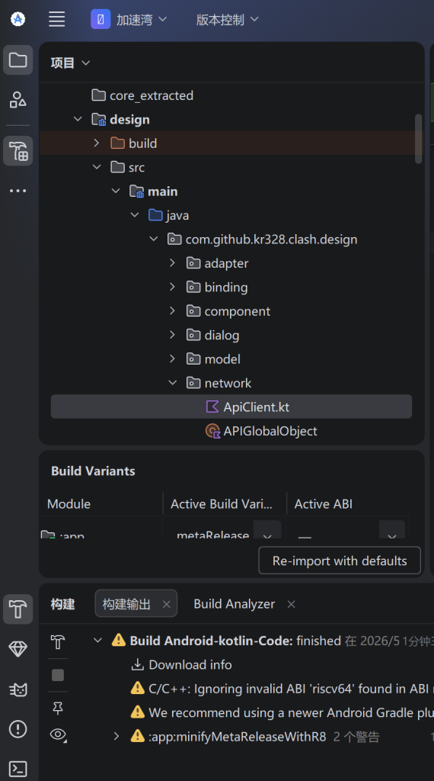Click the project tree vertical scrollbar
The height and width of the screenshot is (781, 434).
pyautogui.click(x=419, y=139)
